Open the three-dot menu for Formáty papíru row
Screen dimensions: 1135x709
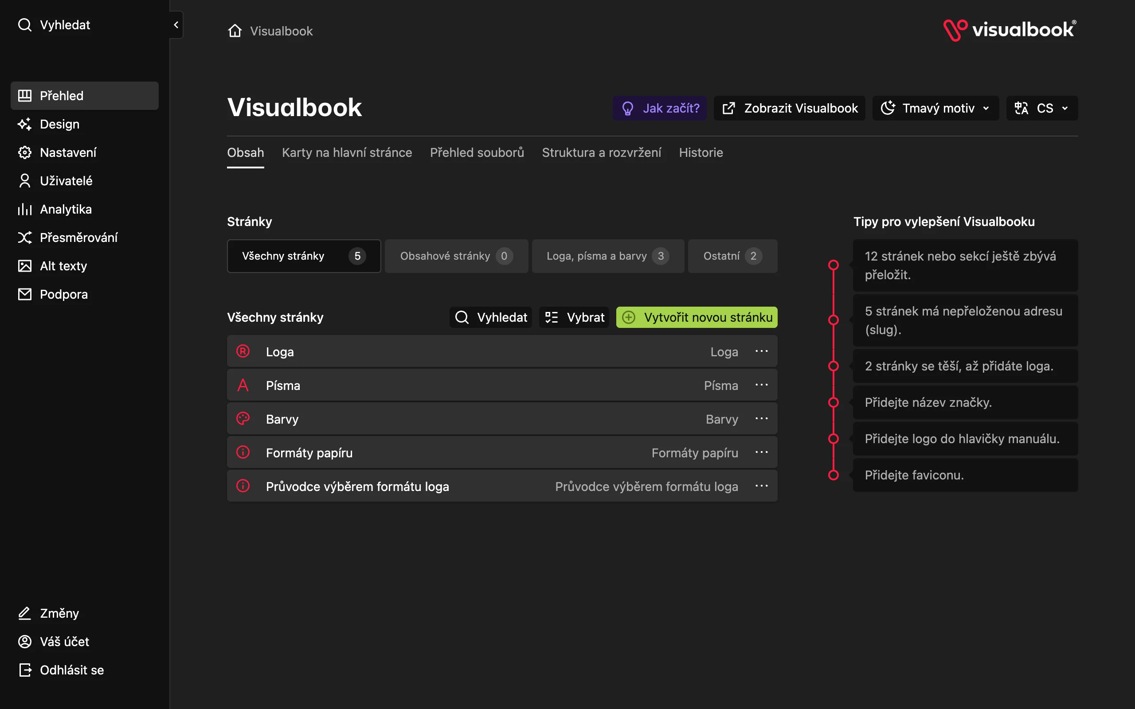(762, 452)
